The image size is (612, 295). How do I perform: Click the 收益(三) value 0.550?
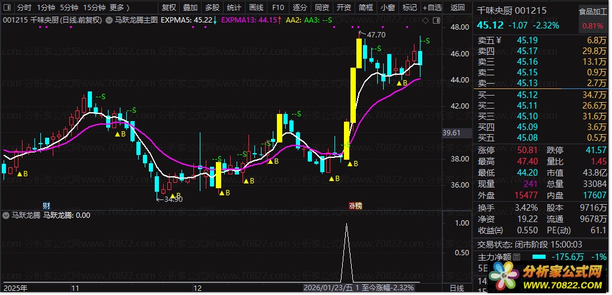527,230
